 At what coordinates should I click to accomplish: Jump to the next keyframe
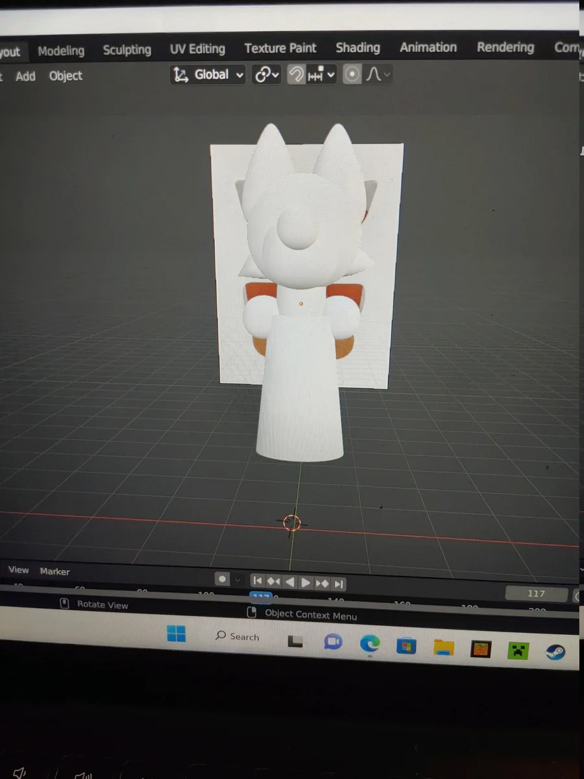pyautogui.click(x=322, y=584)
